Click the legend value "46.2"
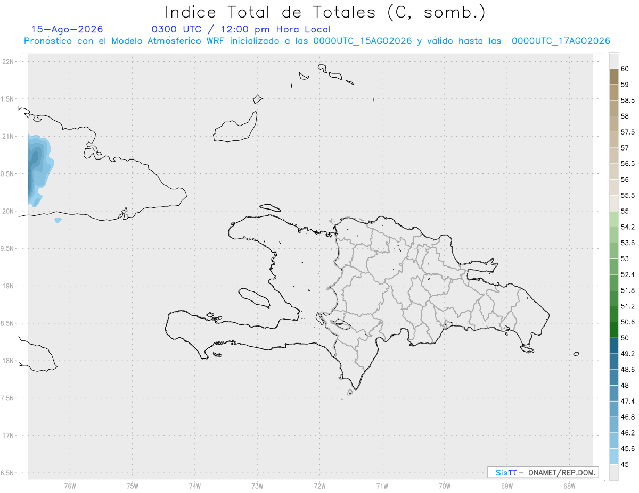 [627, 433]
